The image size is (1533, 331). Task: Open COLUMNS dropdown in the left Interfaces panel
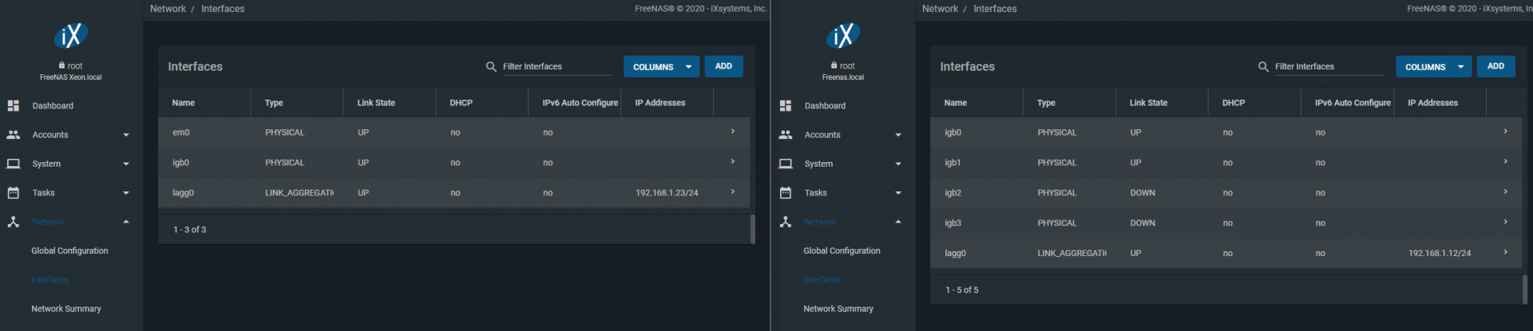pyautogui.click(x=661, y=67)
